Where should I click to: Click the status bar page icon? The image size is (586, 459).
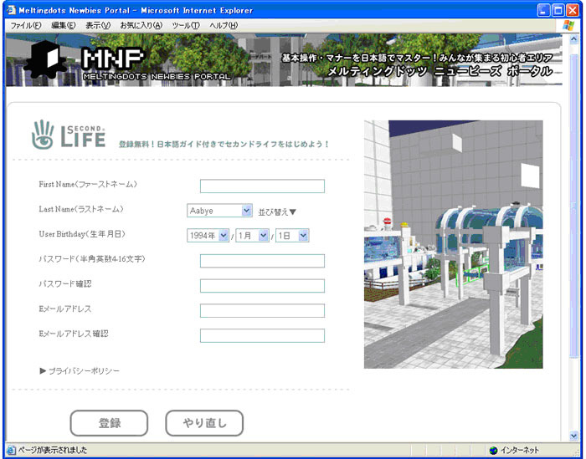[11, 450]
